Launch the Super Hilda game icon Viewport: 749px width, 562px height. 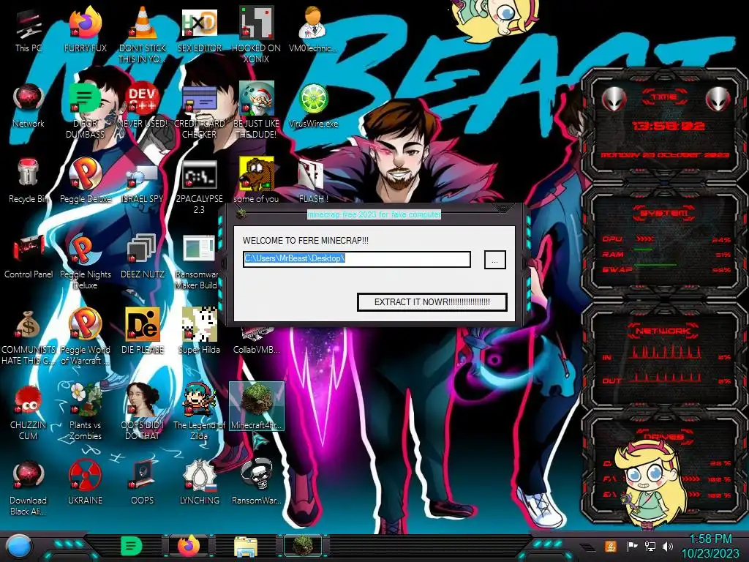pyautogui.click(x=199, y=331)
